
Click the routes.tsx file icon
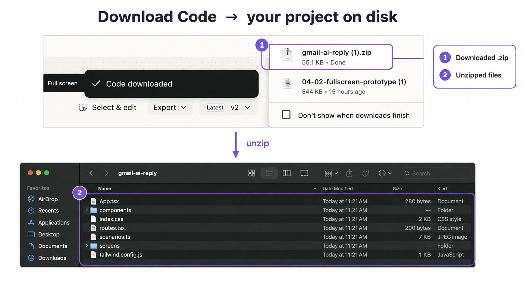point(93,228)
